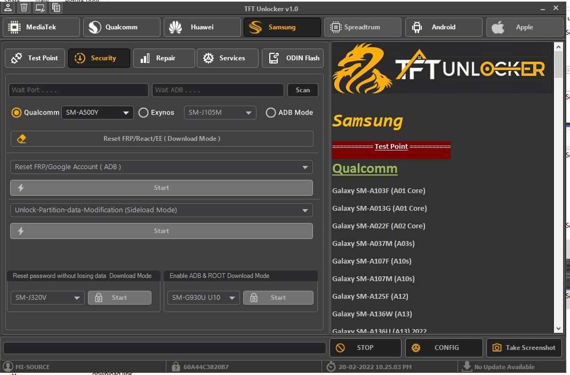This screenshot has width=570, height=375.
Task: Click the STOP prohibition icon
Action: tap(340, 348)
